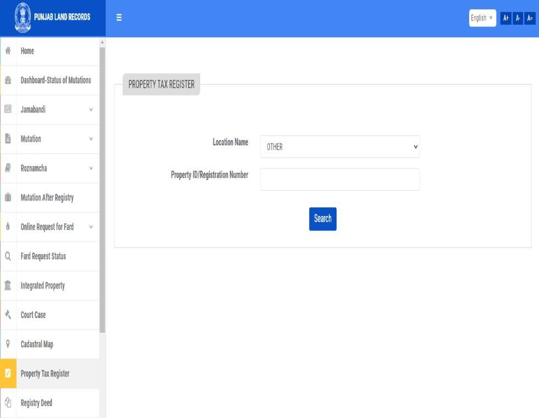
Task: Toggle the hamburger sidebar menu icon
Action: click(119, 18)
